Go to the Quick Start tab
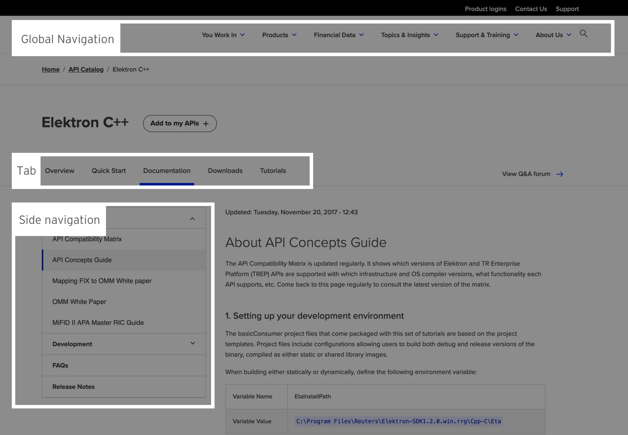The width and height of the screenshot is (628, 435). [109, 171]
